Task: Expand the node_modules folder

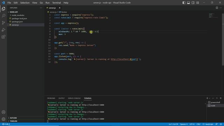Action: (18, 15)
